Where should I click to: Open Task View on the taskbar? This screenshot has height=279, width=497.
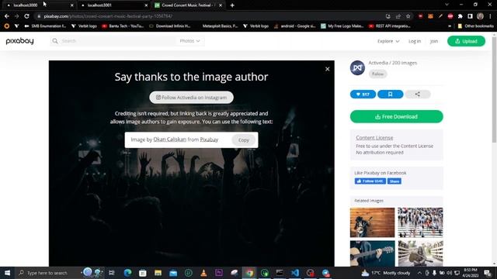(112, 273)
